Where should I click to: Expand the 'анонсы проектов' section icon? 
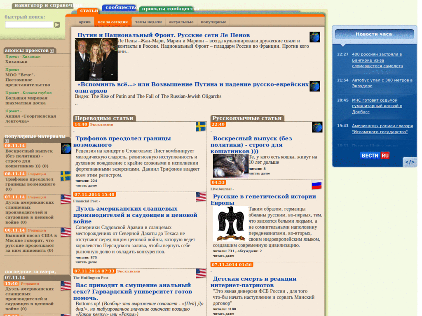(x=52, y=51)
